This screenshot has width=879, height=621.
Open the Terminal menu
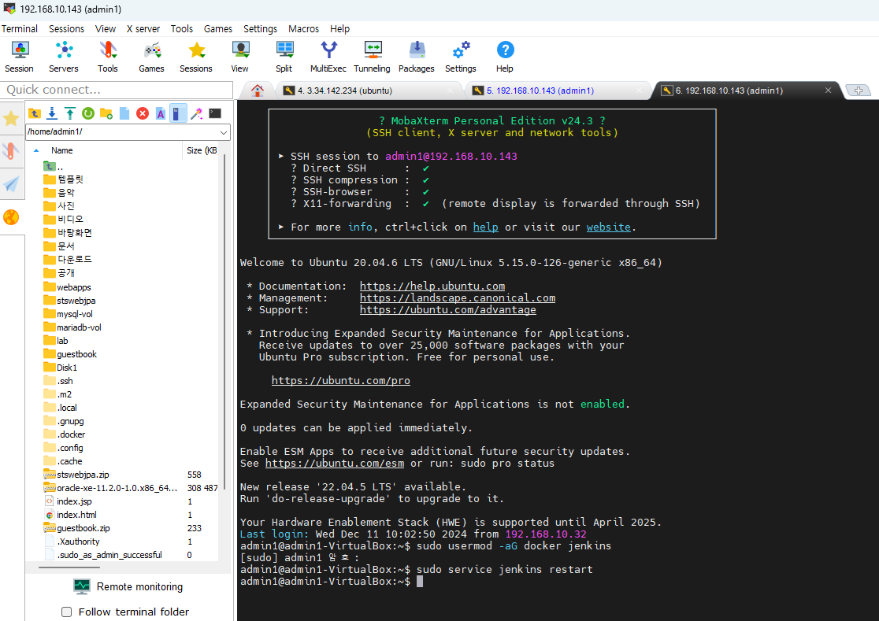(20, 28)
